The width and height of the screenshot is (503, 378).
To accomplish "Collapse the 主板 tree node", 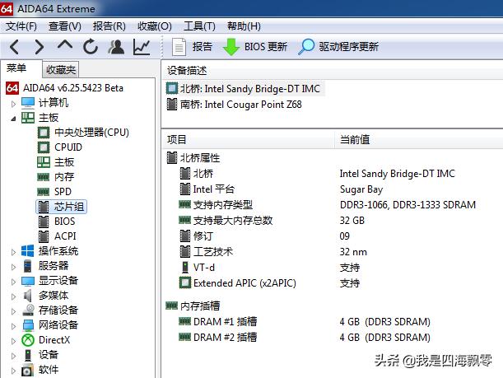I will coord(13,119).
